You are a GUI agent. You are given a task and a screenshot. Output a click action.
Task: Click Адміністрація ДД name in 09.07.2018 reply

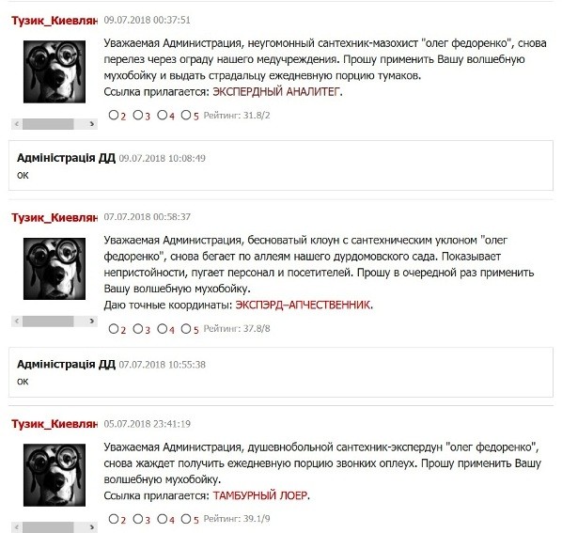(x=67, y=158)
